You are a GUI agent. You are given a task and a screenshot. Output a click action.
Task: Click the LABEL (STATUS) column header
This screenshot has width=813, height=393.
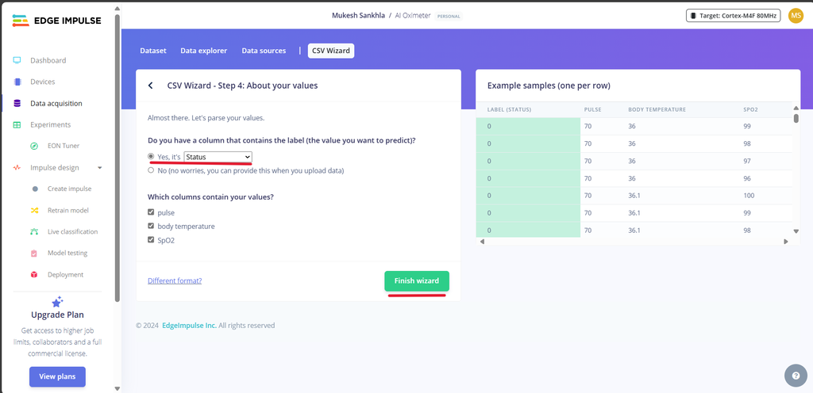coord(509,109)
